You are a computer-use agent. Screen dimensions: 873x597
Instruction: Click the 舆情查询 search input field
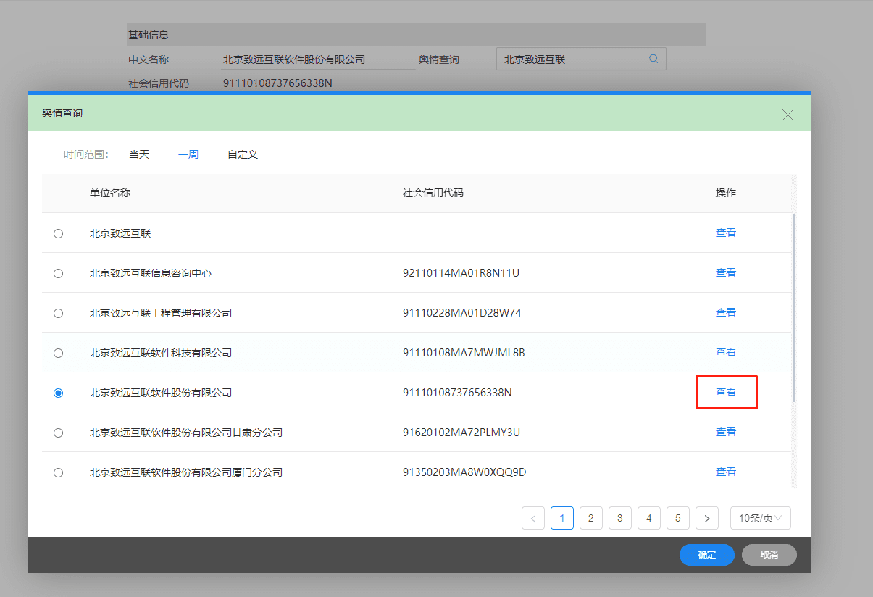pos(581,59)
